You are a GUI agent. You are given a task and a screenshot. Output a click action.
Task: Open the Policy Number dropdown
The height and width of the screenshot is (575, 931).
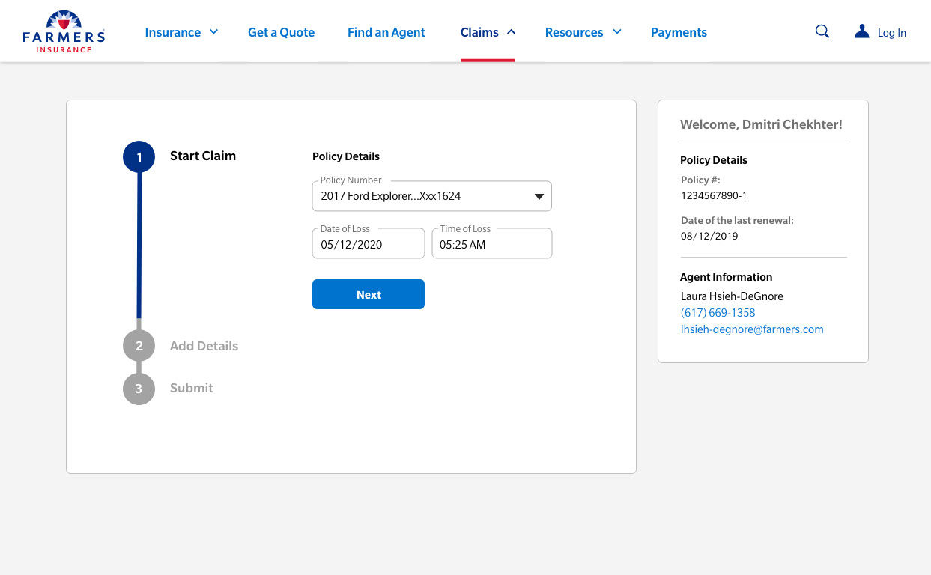pos(432,196)
